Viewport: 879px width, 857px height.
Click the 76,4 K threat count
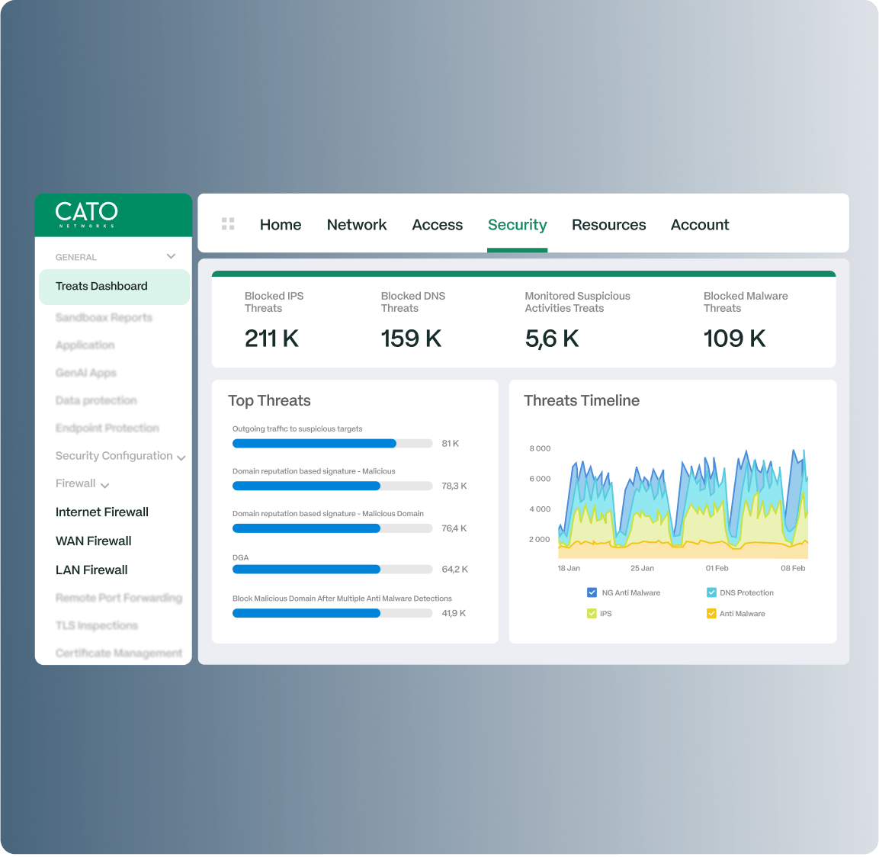[454, 528]
